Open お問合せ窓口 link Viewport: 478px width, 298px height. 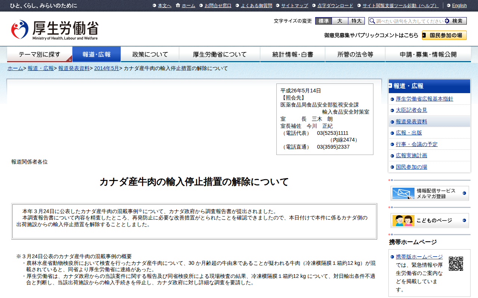click(x=218, y=6)
